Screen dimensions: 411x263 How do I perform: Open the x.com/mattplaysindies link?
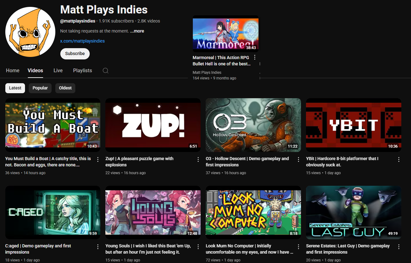83,41
